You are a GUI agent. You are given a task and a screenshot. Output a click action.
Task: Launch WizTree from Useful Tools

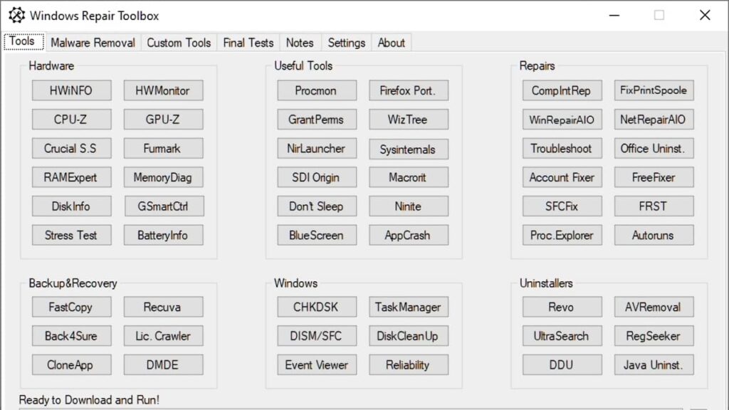pos(408,120)
